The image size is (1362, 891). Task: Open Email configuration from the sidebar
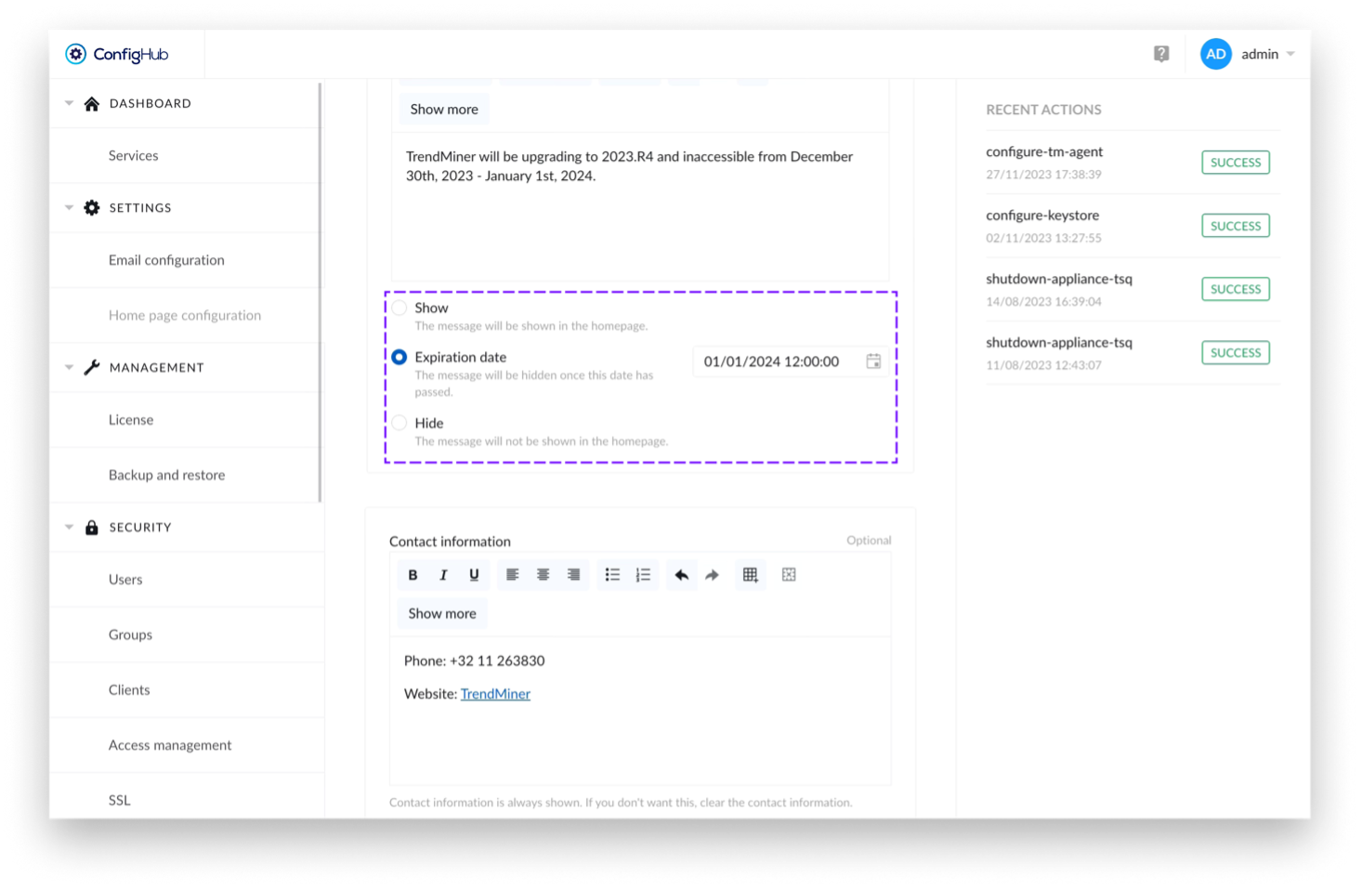click(166, 260)
